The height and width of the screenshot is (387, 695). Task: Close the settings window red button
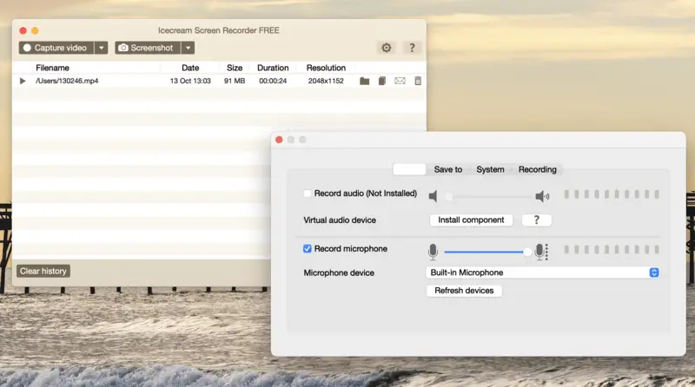(279, 140)
